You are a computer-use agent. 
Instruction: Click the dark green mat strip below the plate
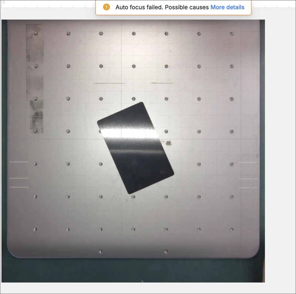pyautogui.click(x=133, y=270)
